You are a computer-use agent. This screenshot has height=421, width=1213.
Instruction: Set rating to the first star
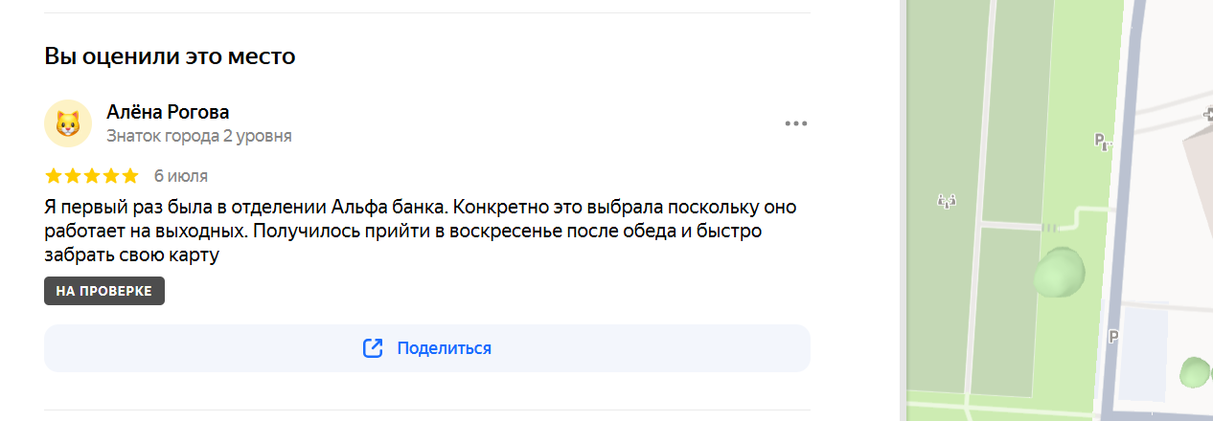54,176
